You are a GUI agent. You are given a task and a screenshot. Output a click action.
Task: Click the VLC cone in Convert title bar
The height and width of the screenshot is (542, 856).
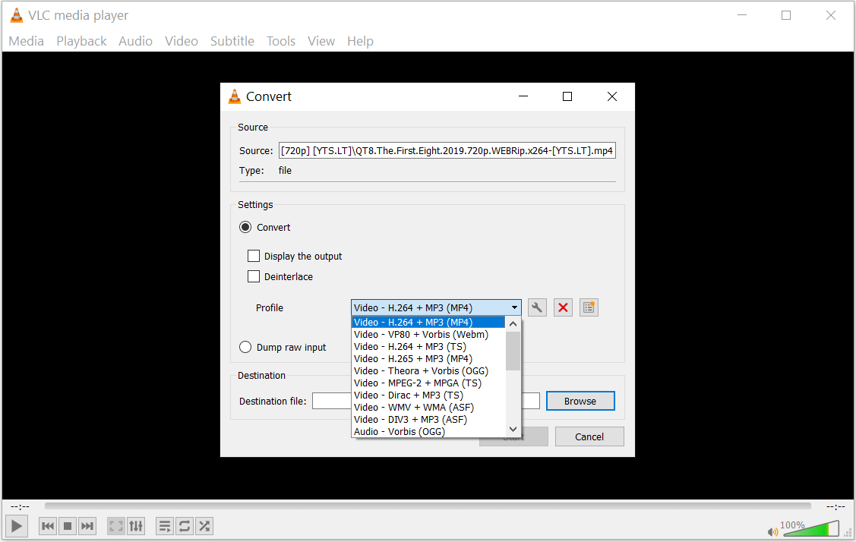234,96
